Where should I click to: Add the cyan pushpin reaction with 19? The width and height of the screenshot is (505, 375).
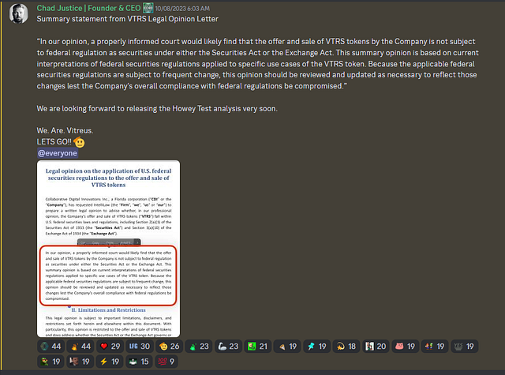point(317,347)
